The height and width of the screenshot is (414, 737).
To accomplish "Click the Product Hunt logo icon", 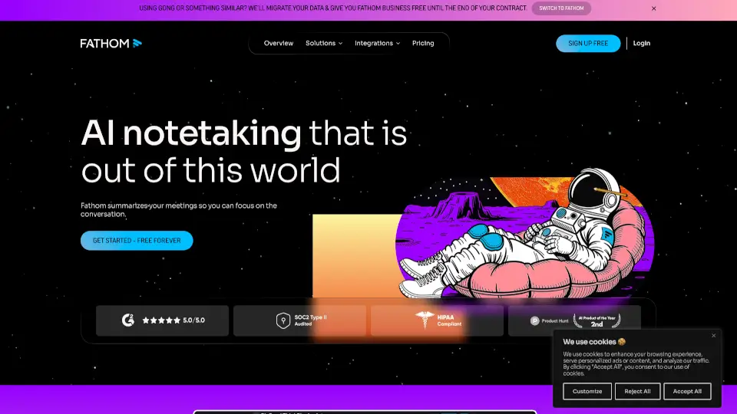I will pyautogui.click(x=535, y=320).
